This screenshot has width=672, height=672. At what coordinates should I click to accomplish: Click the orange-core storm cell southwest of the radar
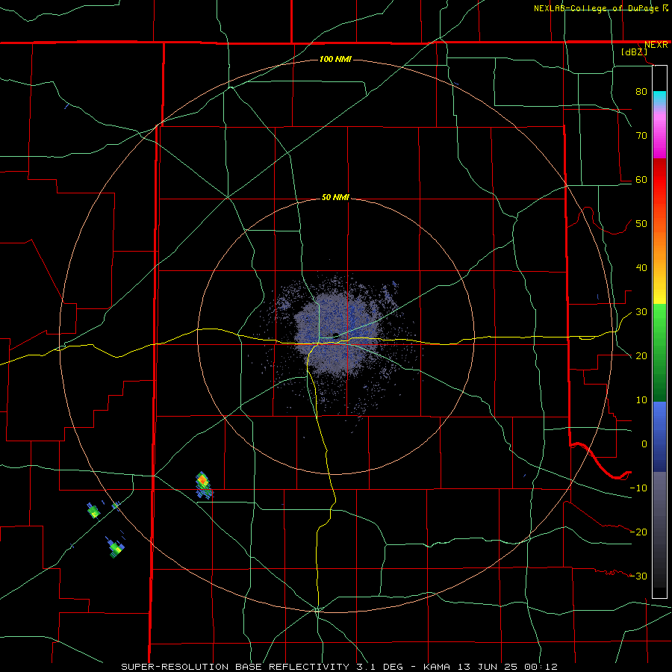click(202, 480)
